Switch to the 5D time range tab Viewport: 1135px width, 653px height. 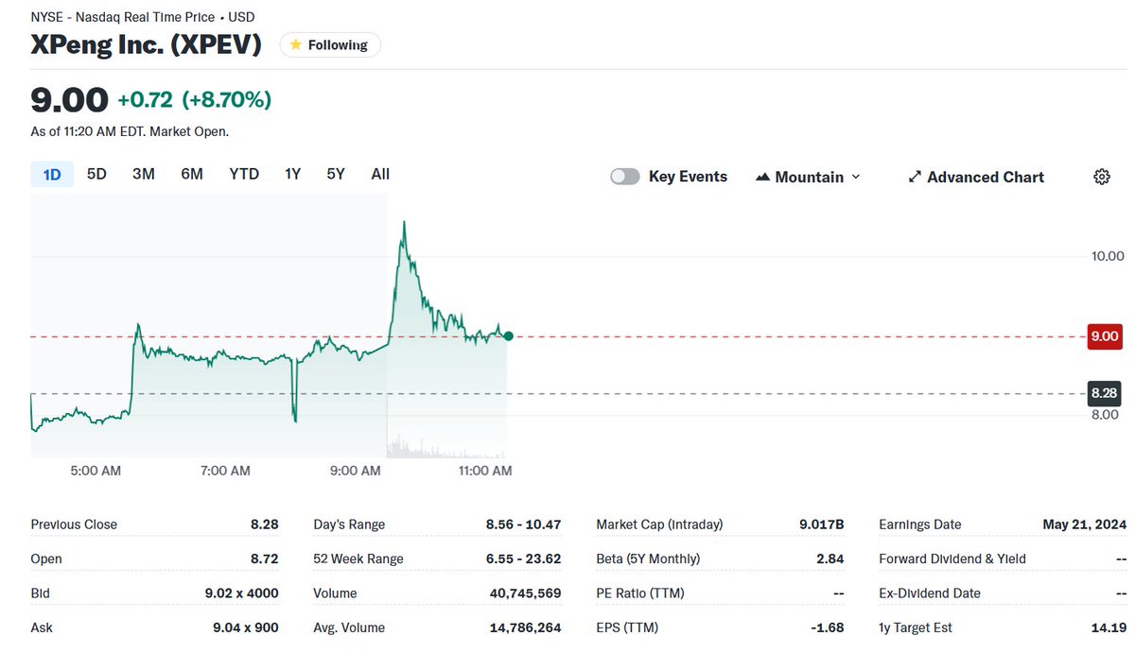pos(96,174)
